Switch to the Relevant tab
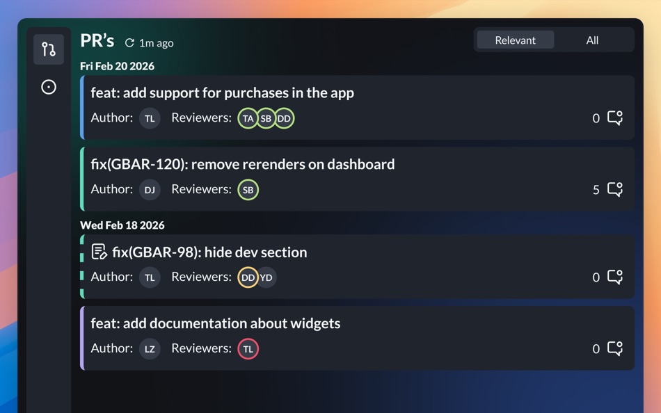Viewport: 661px width, 413px height. [515, 40]
